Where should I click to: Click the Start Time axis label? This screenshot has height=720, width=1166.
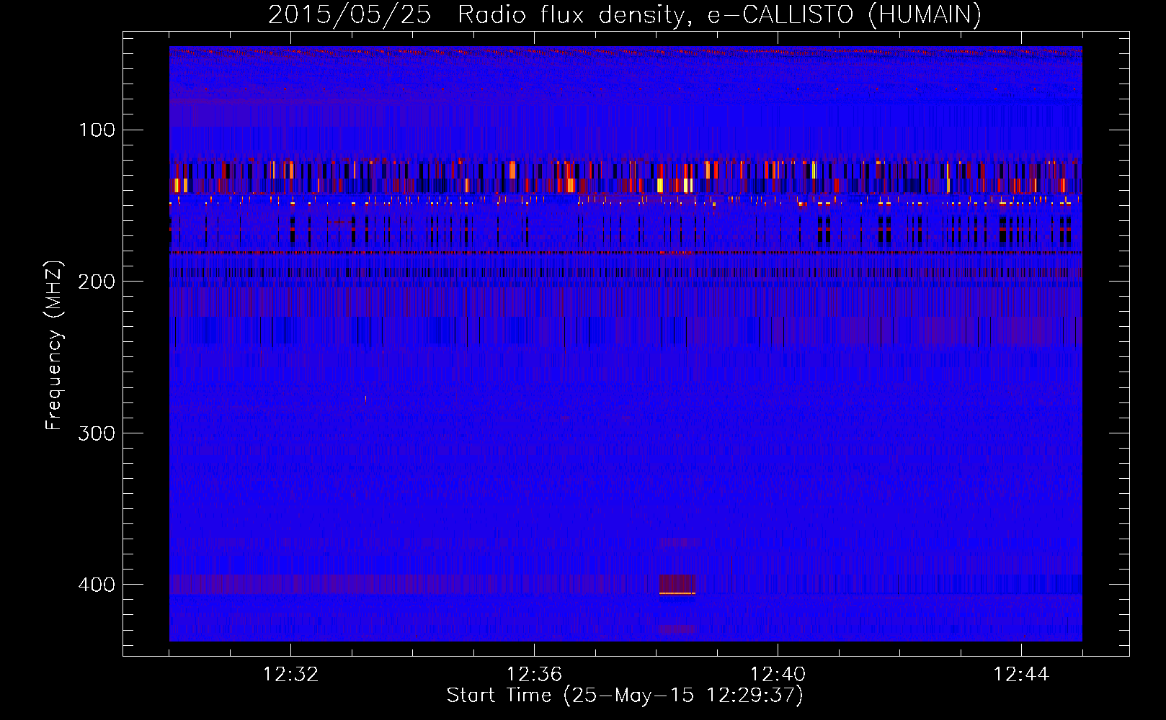pyautogui.click(x=624, y=696)
